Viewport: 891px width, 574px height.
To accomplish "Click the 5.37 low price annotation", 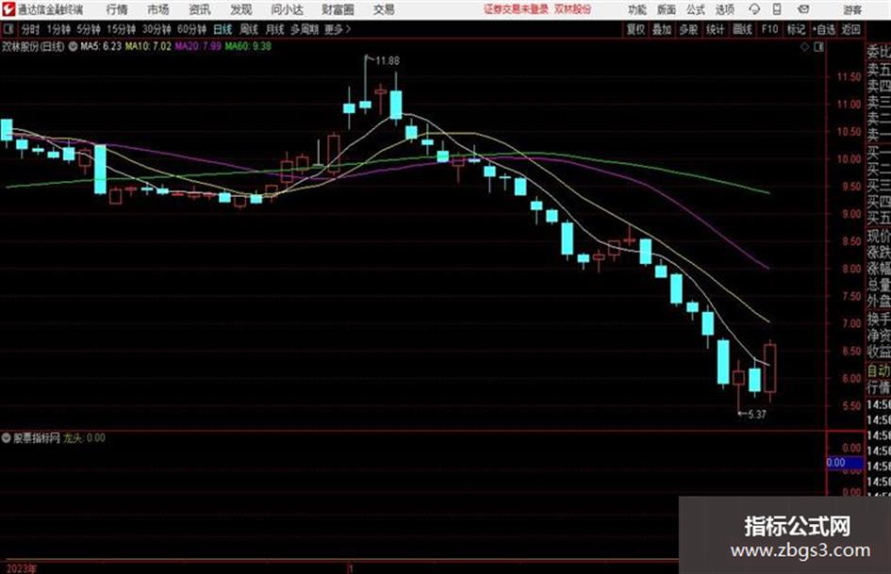I will coord(757,415).
